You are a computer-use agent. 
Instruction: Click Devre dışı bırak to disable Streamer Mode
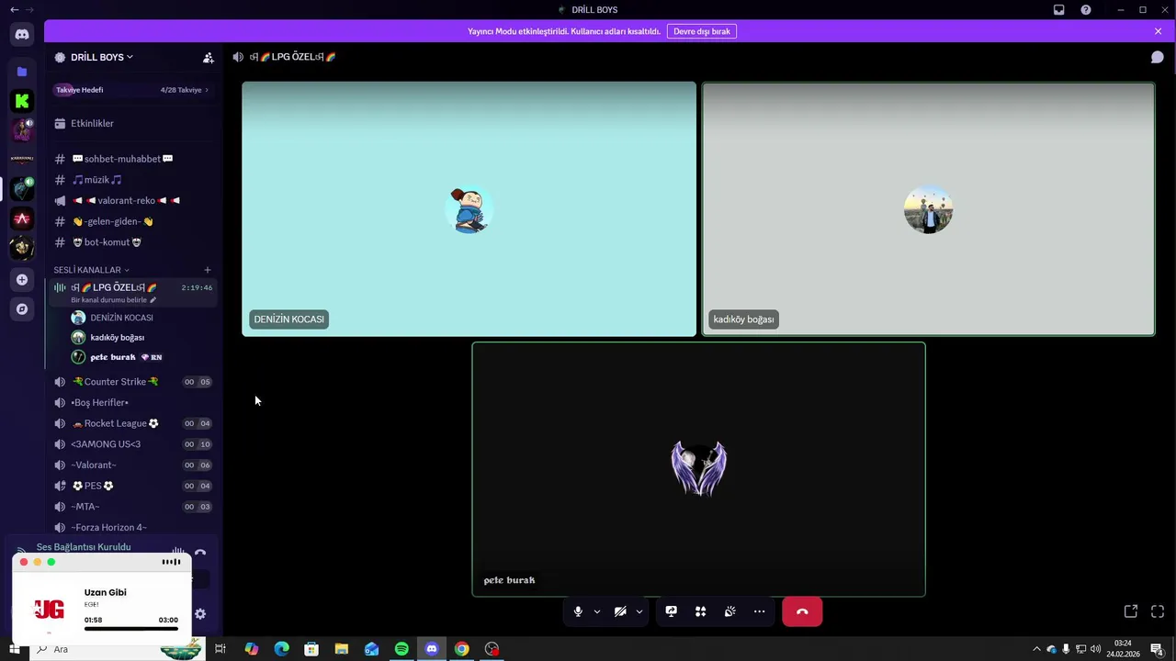702,31
